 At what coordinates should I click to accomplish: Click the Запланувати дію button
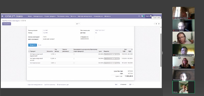pyautogui.click(x=63, y=85)
